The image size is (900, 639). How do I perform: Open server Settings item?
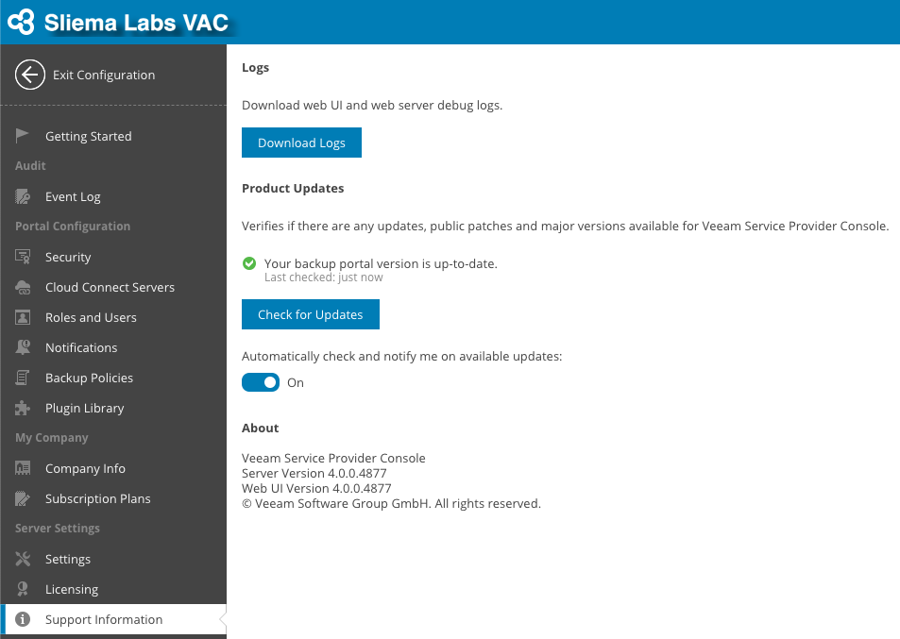point(113,559)
